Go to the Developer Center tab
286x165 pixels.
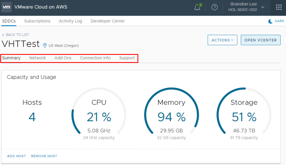108,21
